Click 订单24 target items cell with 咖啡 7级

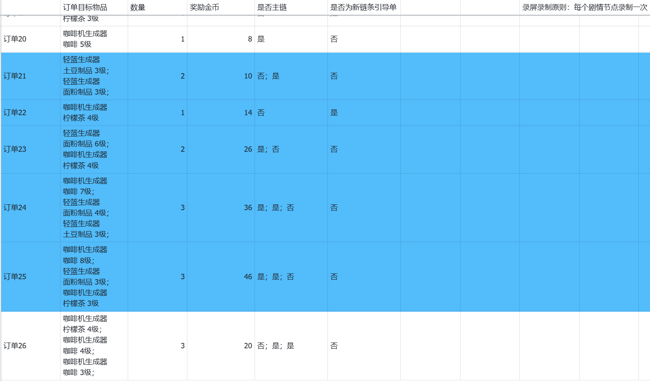coord(94,208)
